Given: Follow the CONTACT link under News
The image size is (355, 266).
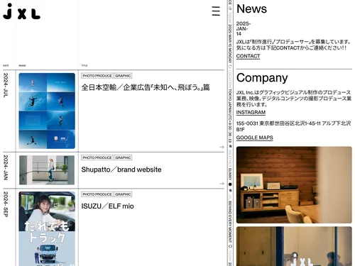Looking at the screenshot, I should (248, 56).
